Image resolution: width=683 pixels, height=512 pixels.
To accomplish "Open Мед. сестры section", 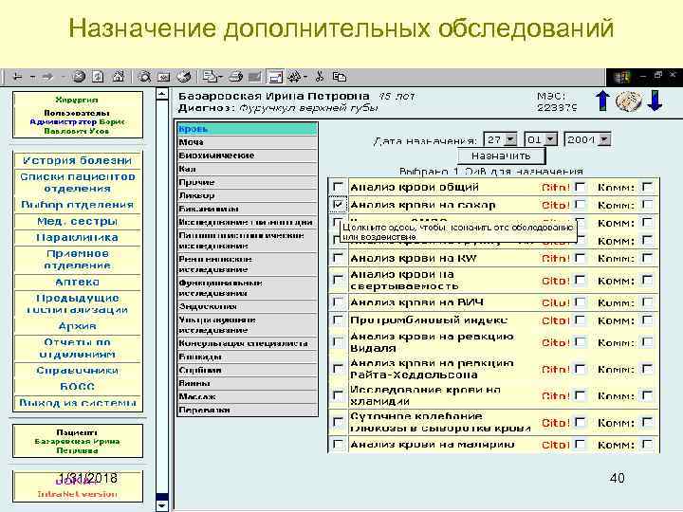I will click(78, 221).
